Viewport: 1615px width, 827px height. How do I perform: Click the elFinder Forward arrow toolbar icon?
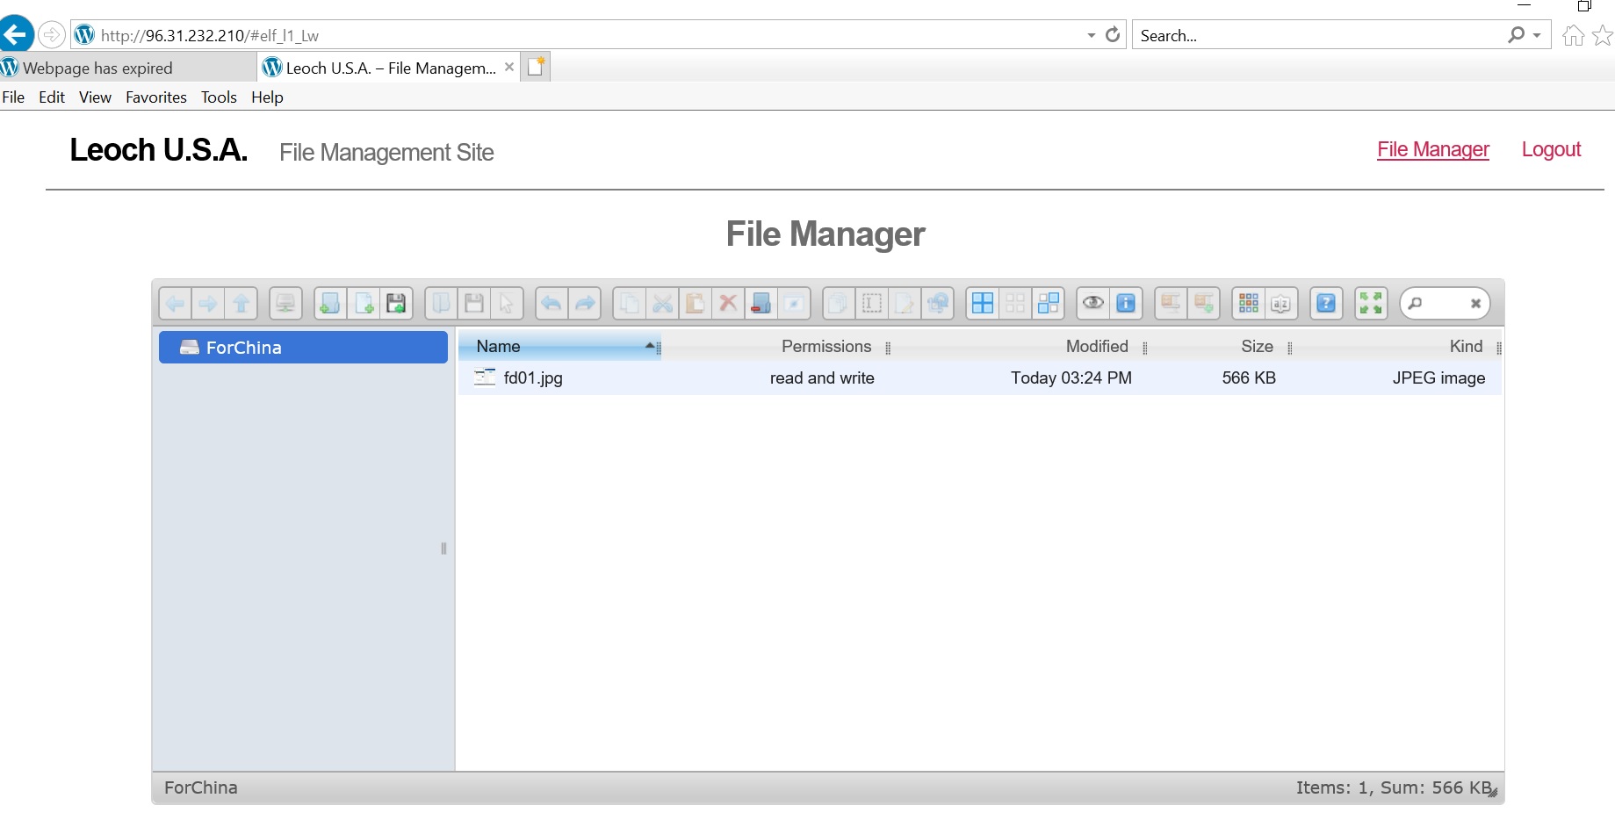[x=208, y=304]
